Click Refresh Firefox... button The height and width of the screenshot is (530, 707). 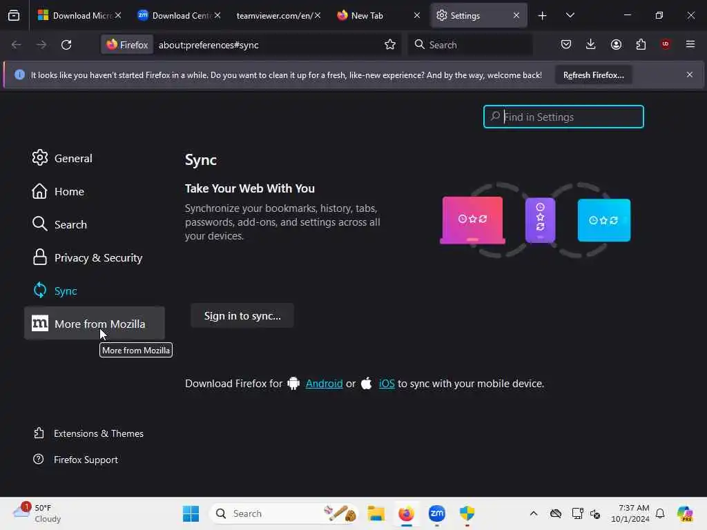pos(593,75)
